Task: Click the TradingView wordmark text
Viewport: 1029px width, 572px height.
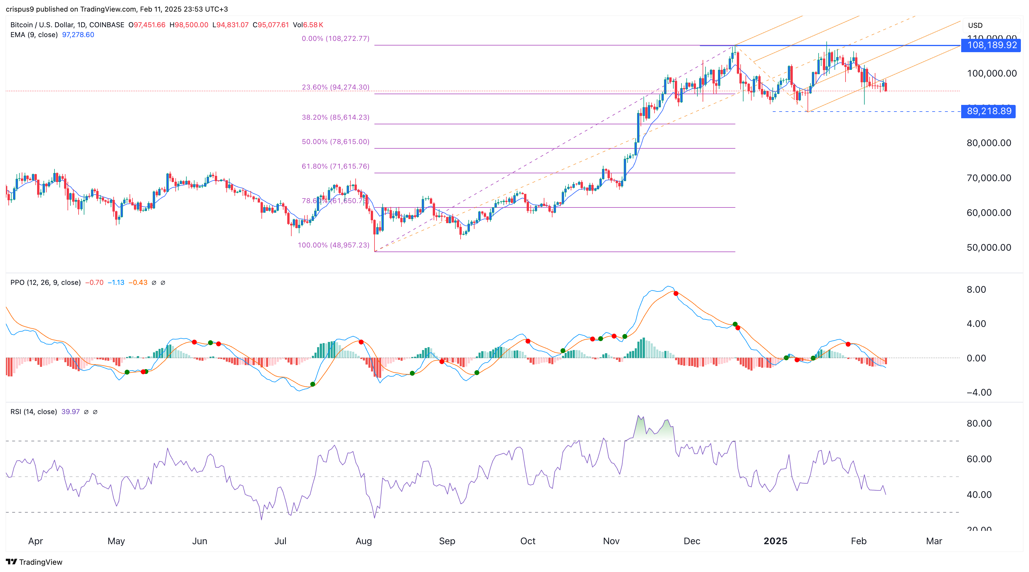Action: tap(41, 562)
